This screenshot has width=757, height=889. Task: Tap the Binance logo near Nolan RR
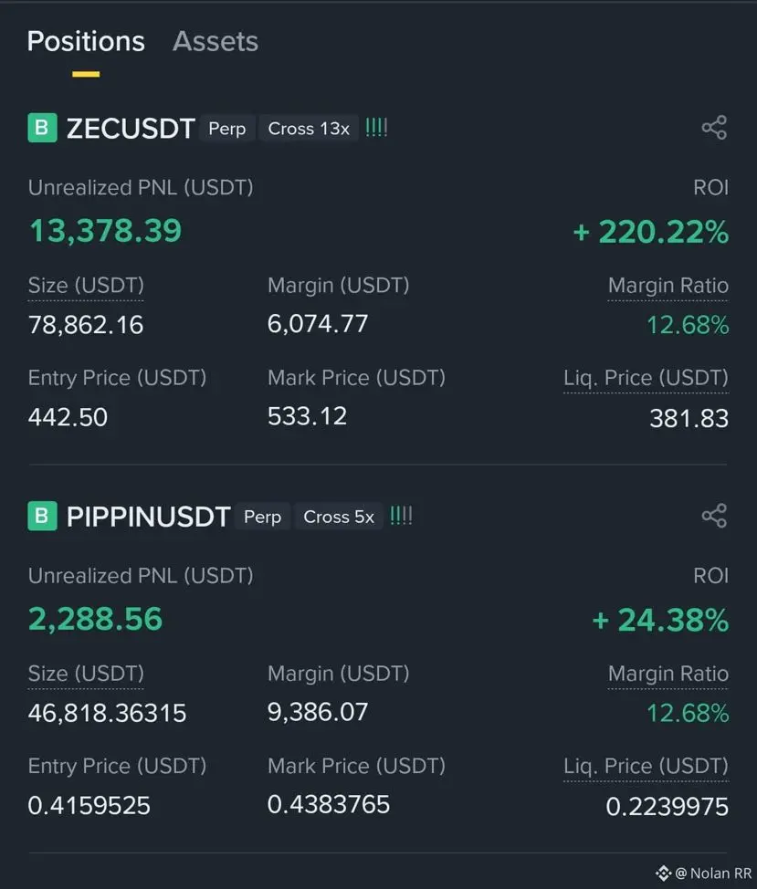(x=664, y=873)
